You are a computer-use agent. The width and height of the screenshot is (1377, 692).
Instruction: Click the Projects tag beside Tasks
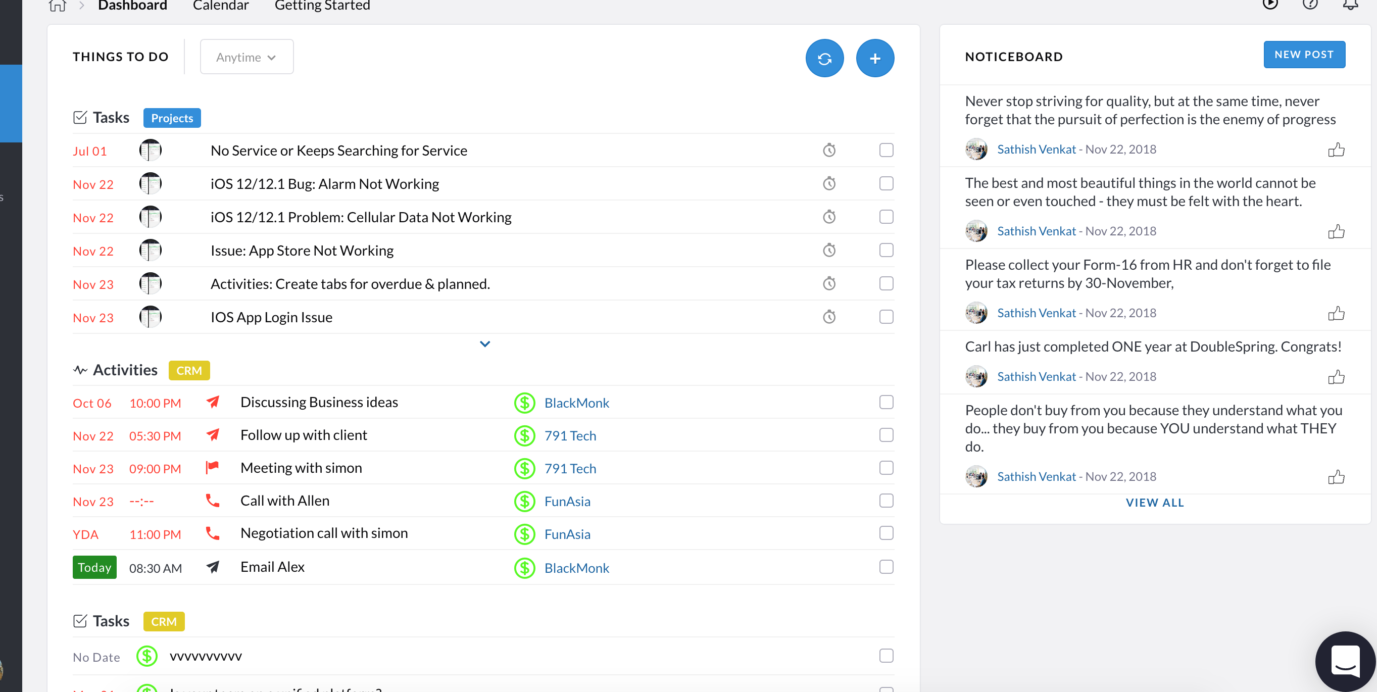(172, 118)
